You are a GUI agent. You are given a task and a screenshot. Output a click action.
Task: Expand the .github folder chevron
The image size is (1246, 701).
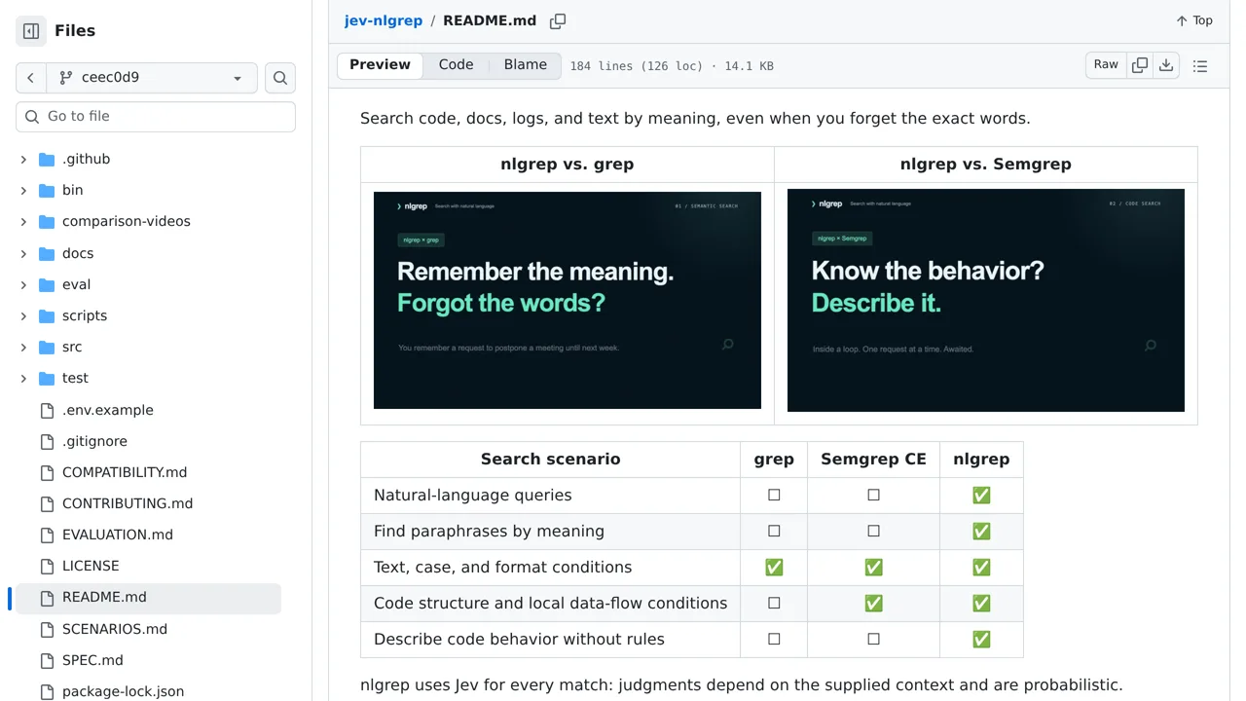pos(23,160)
